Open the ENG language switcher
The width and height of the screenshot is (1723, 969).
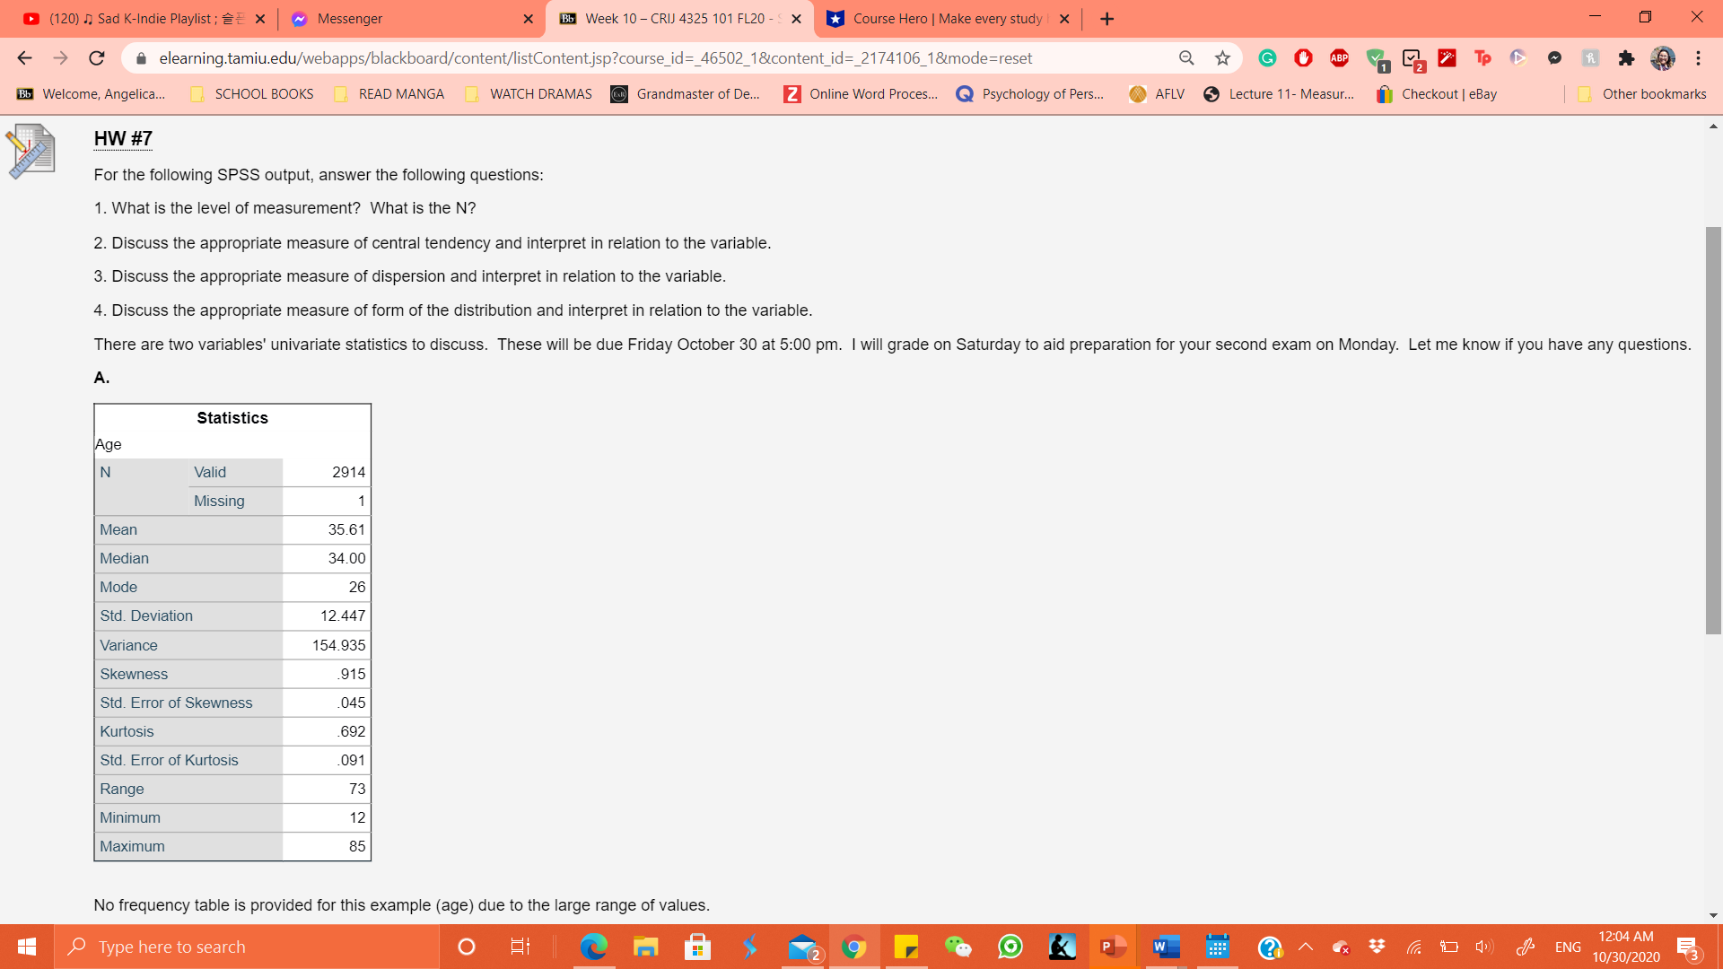(1567, 946)
